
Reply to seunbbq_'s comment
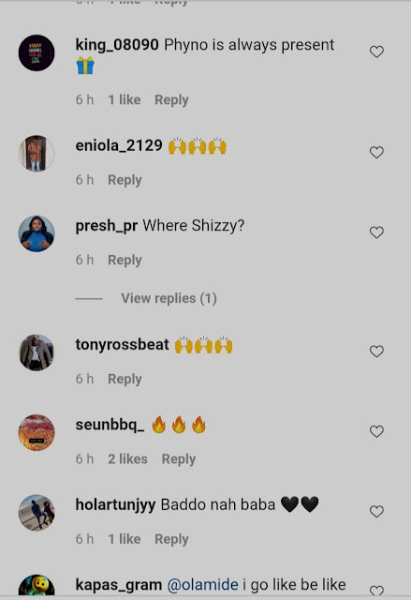pyautogui.click(x=179, y=458)
